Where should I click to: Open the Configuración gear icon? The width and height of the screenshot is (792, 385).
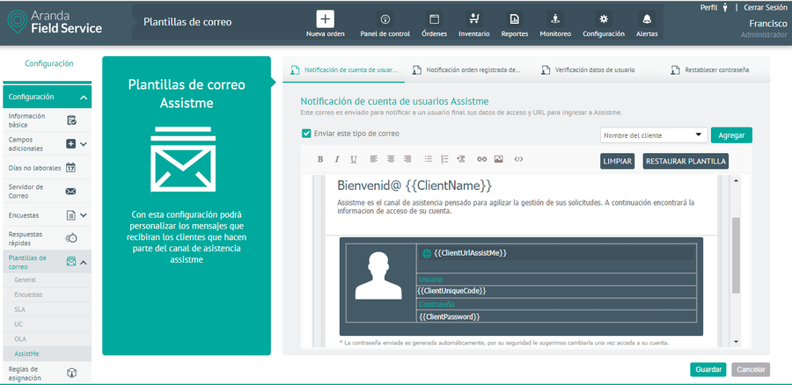[604, 19]
